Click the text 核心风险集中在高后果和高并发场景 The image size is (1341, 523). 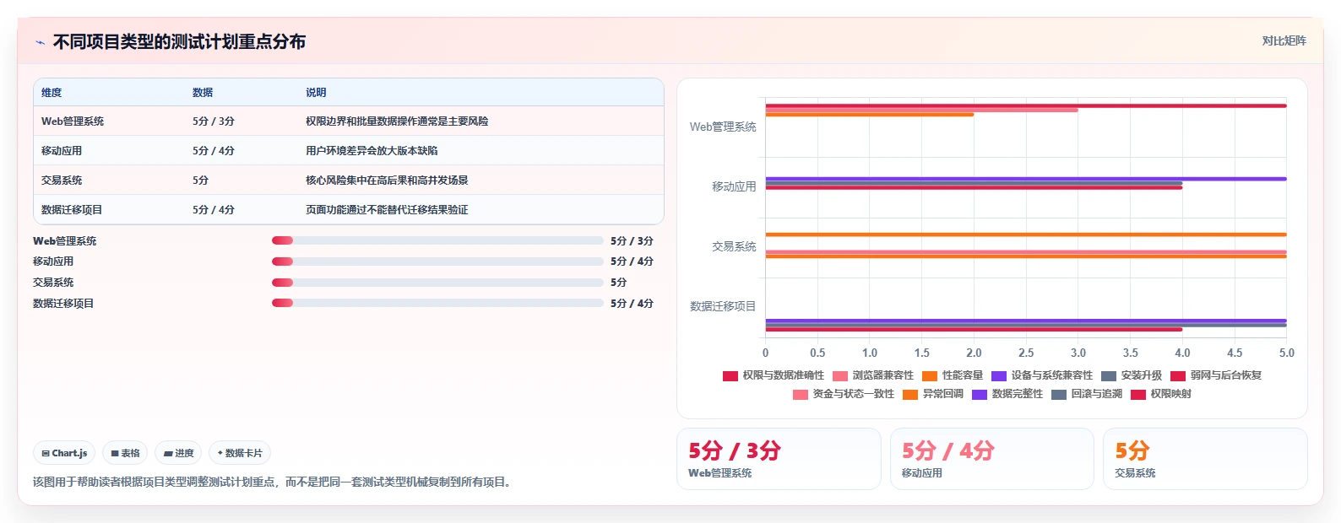[x=387, y=181]
